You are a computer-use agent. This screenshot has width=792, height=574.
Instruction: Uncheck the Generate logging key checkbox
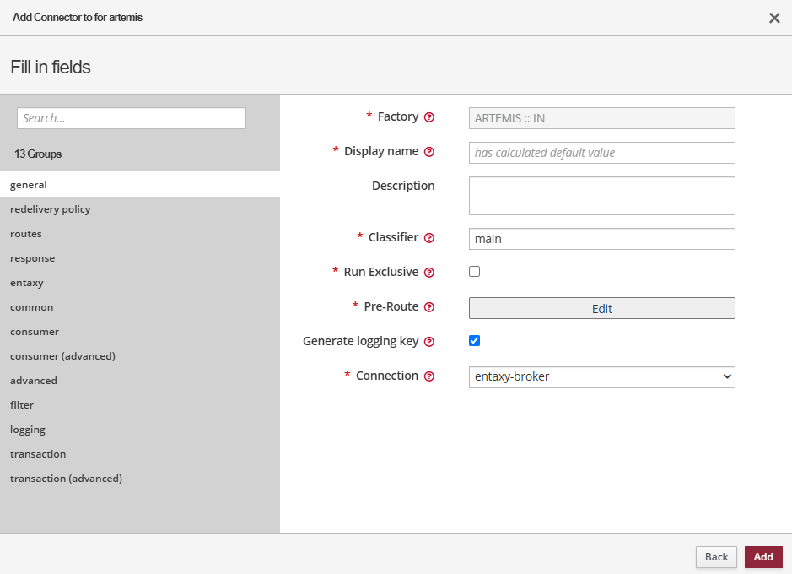(474, 341)
